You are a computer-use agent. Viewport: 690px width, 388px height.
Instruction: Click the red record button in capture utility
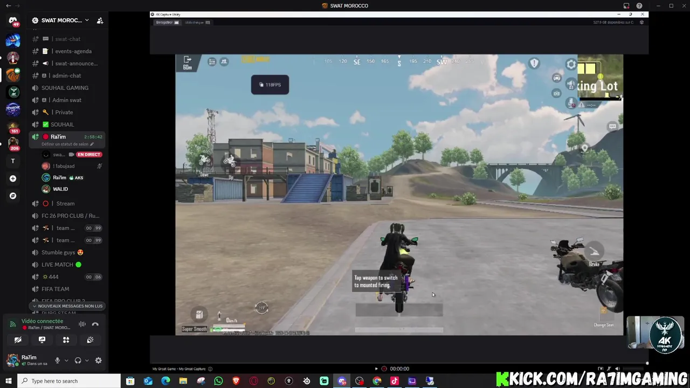384,369
